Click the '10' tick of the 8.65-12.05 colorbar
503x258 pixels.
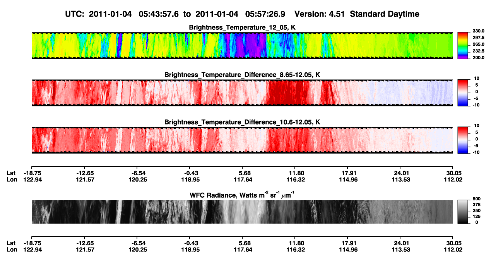(x=476, y=78)
